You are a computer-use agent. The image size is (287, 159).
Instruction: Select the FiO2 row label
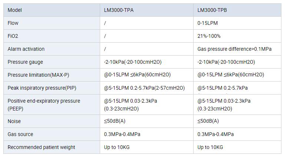(13, 36)
